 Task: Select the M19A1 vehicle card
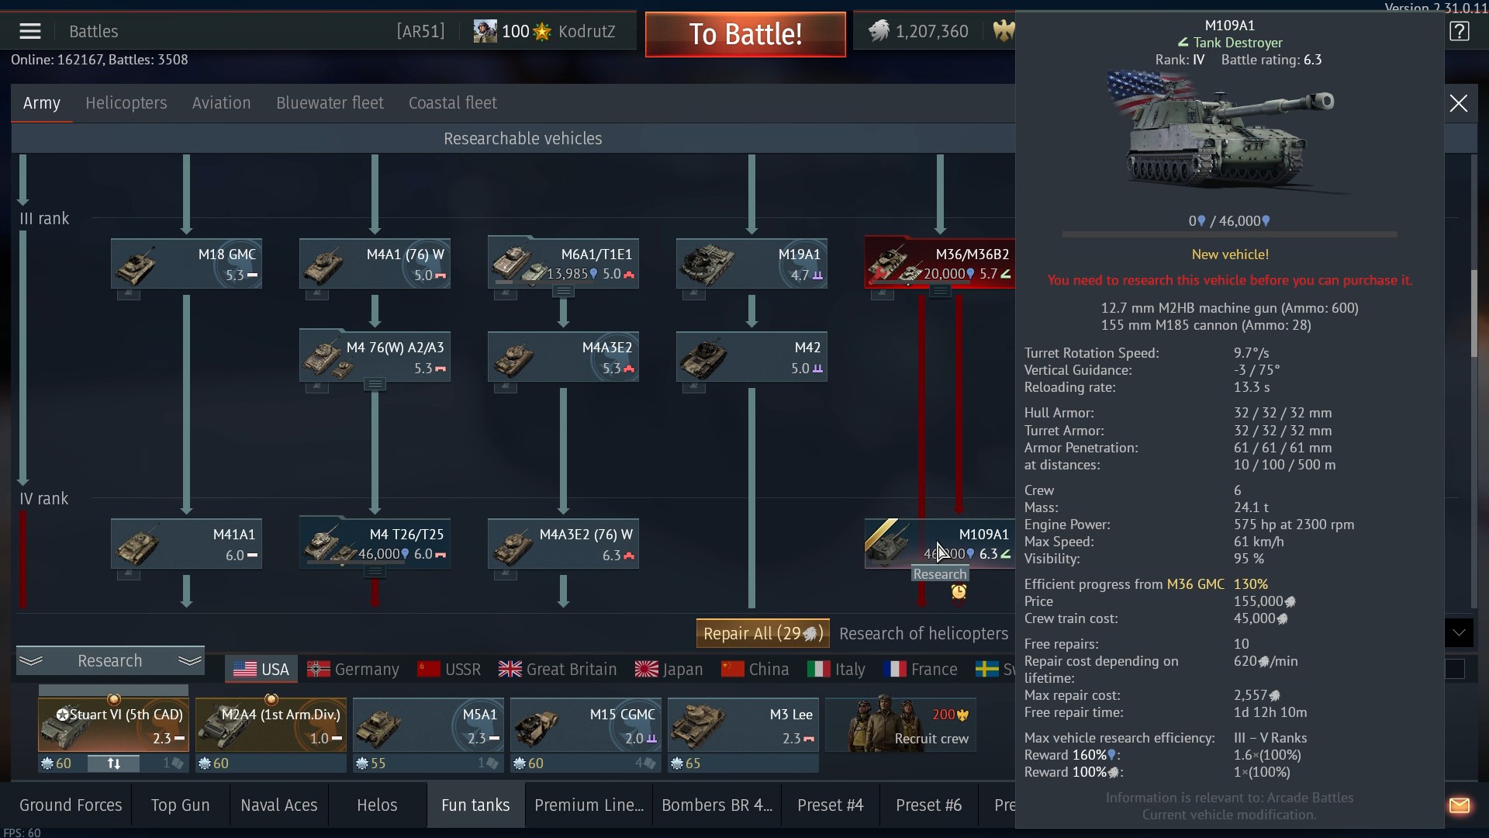(x=751, y=264)
